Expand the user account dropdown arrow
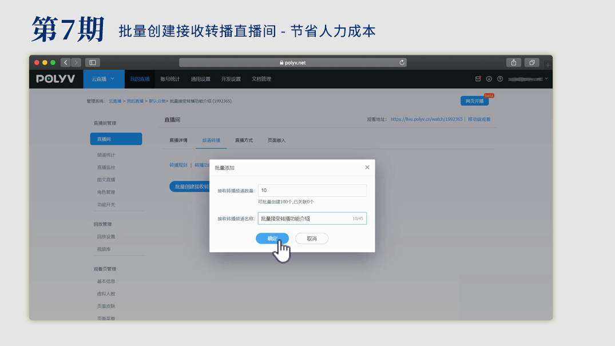 tap(546, 78)
